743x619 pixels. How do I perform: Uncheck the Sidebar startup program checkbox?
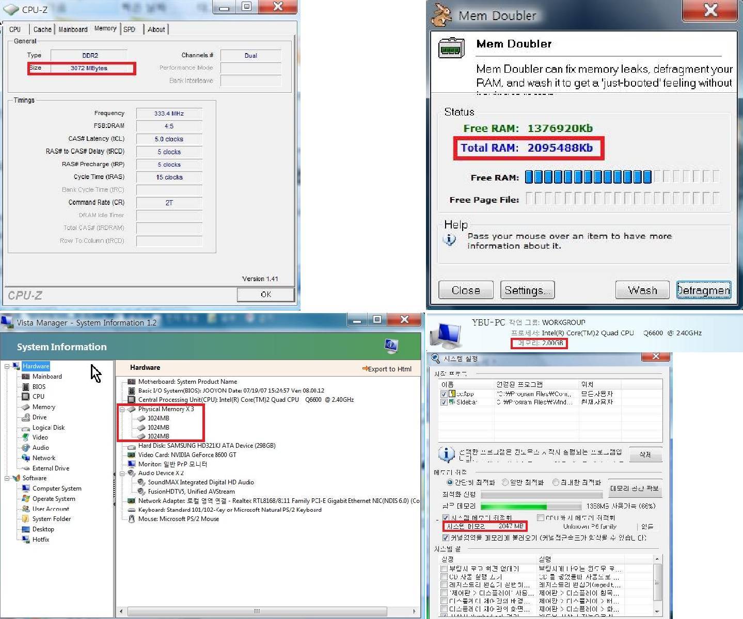pos(444,402)
